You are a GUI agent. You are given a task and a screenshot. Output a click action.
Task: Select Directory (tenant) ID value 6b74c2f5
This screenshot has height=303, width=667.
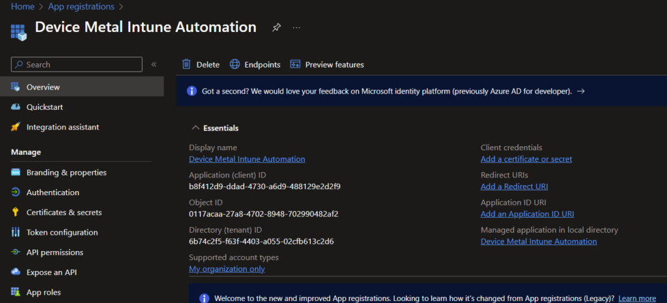pyautogui.click(x=261, y=241)
